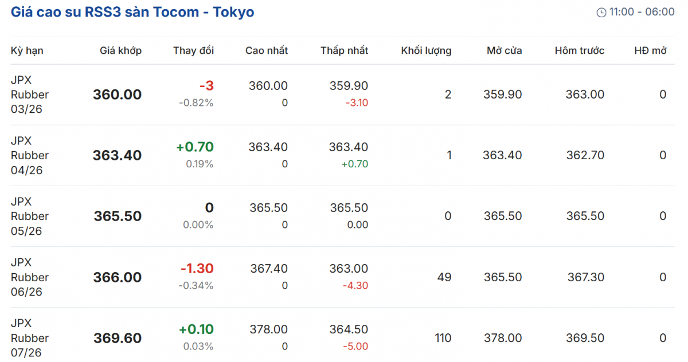Open the JPX Rubber 04/26 contract
Viewport: 688px width, 362px height.
pos(30,155)
